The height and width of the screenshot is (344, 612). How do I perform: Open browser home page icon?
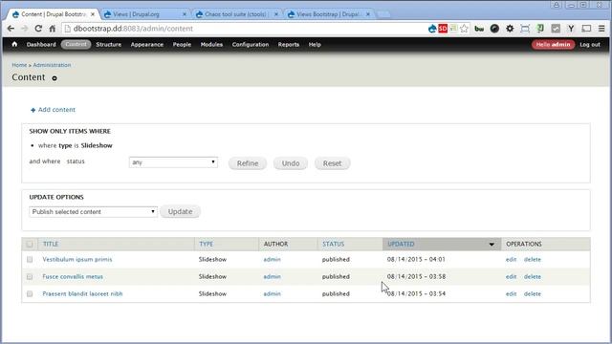click(x=53, y=29)
